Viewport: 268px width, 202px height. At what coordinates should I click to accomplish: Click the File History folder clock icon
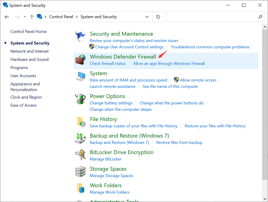tap(81, 122)
